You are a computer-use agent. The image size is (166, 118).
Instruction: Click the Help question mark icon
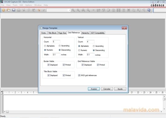pyautogui.click(x=149, y=10)
